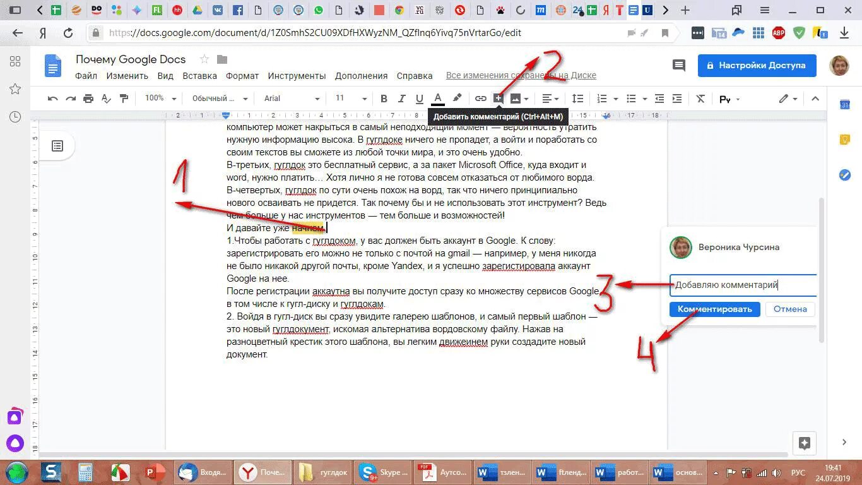This screenshot has height=485, width=862.
Task: Insert a link using chain icon
Action: tap(481, 99)
